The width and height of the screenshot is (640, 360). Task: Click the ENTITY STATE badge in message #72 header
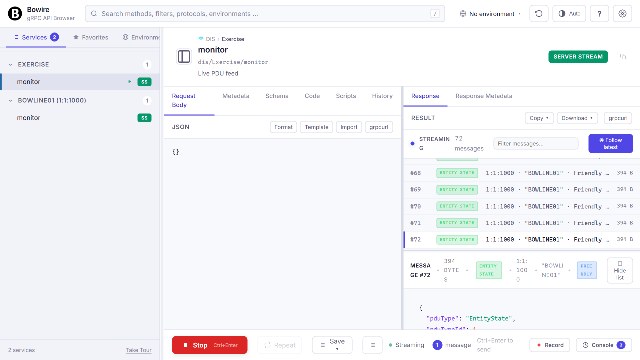tap(489, 270)
